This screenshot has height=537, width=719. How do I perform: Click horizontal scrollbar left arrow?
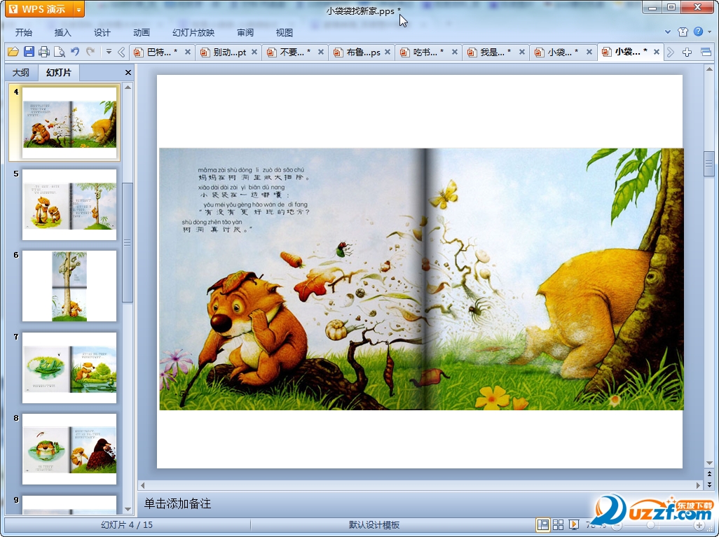[x=142, y=484]
